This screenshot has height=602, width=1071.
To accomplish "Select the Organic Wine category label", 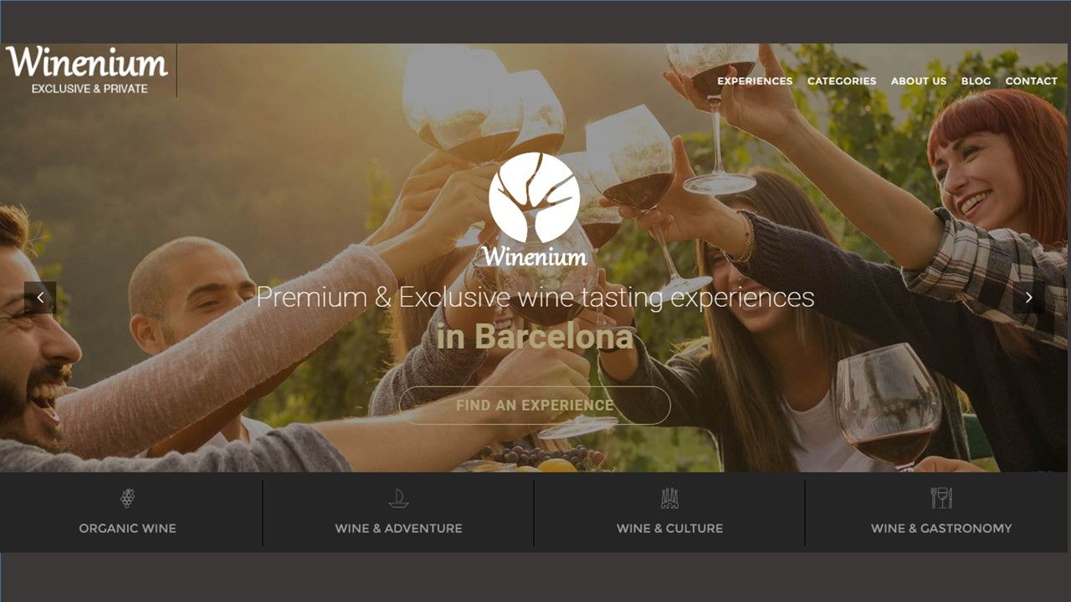I will point(127,528).
